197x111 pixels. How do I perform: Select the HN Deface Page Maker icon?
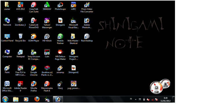(60, 55)
